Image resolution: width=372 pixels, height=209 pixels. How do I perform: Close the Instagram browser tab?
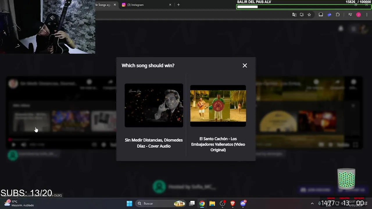coord(170,5)
